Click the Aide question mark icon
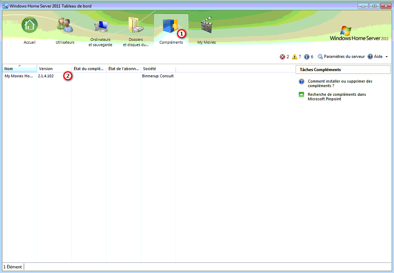This screenshot has height=273, width=394. coord(370,57)
